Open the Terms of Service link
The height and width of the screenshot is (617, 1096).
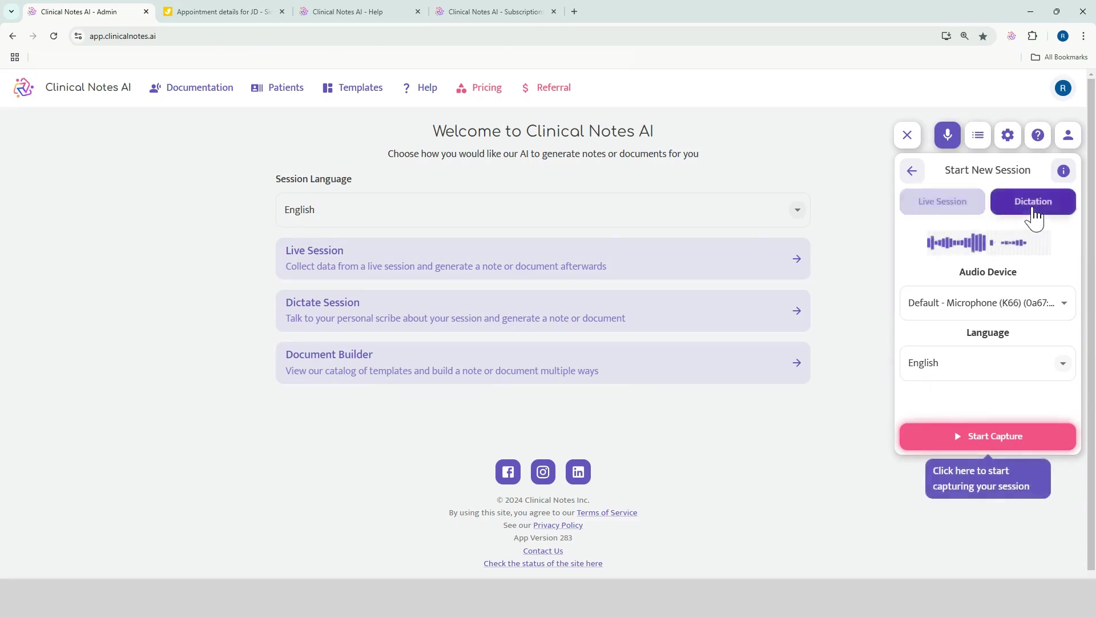click(607, 513)
